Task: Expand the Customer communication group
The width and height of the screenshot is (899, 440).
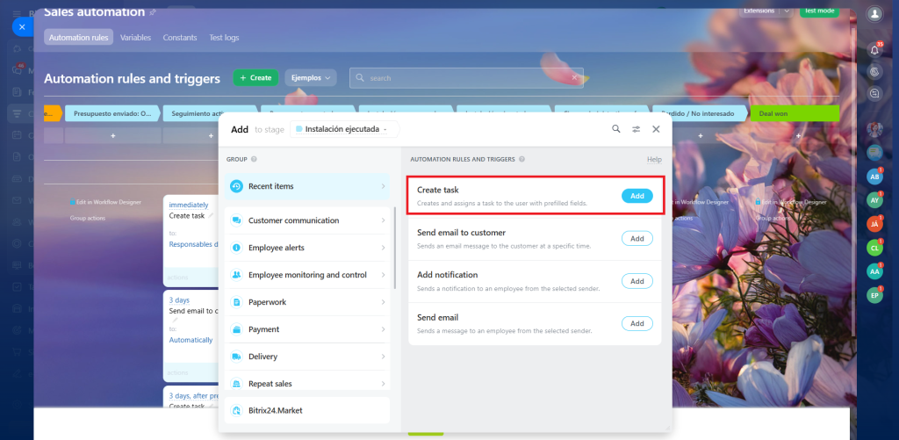Action: pos(306,220)
